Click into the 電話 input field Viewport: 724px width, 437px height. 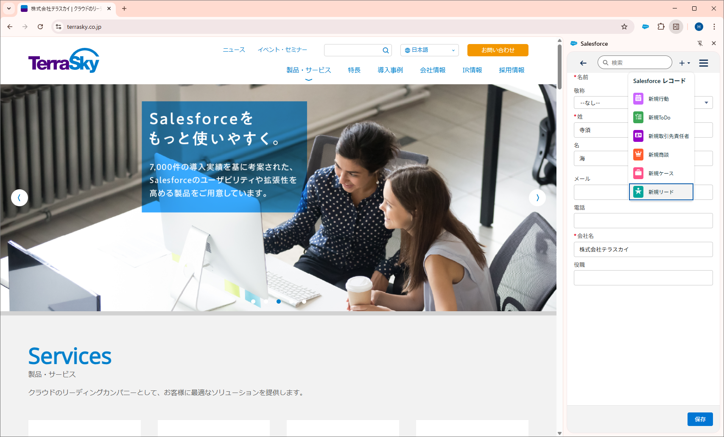tap(643, 221)
